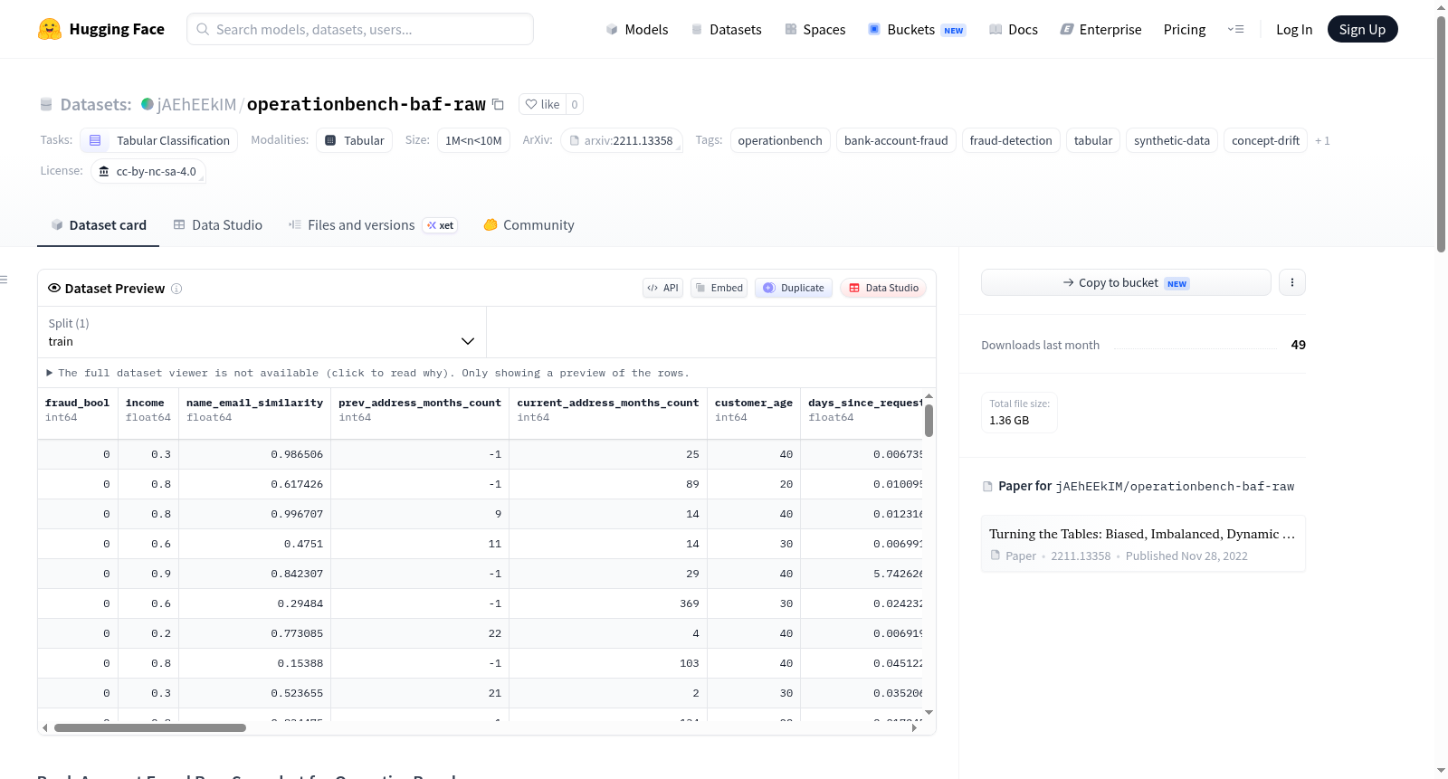Screen dimensions: 1448x779
Task: Open the Turning the Tables paper link
Action: coord(1143,544)
